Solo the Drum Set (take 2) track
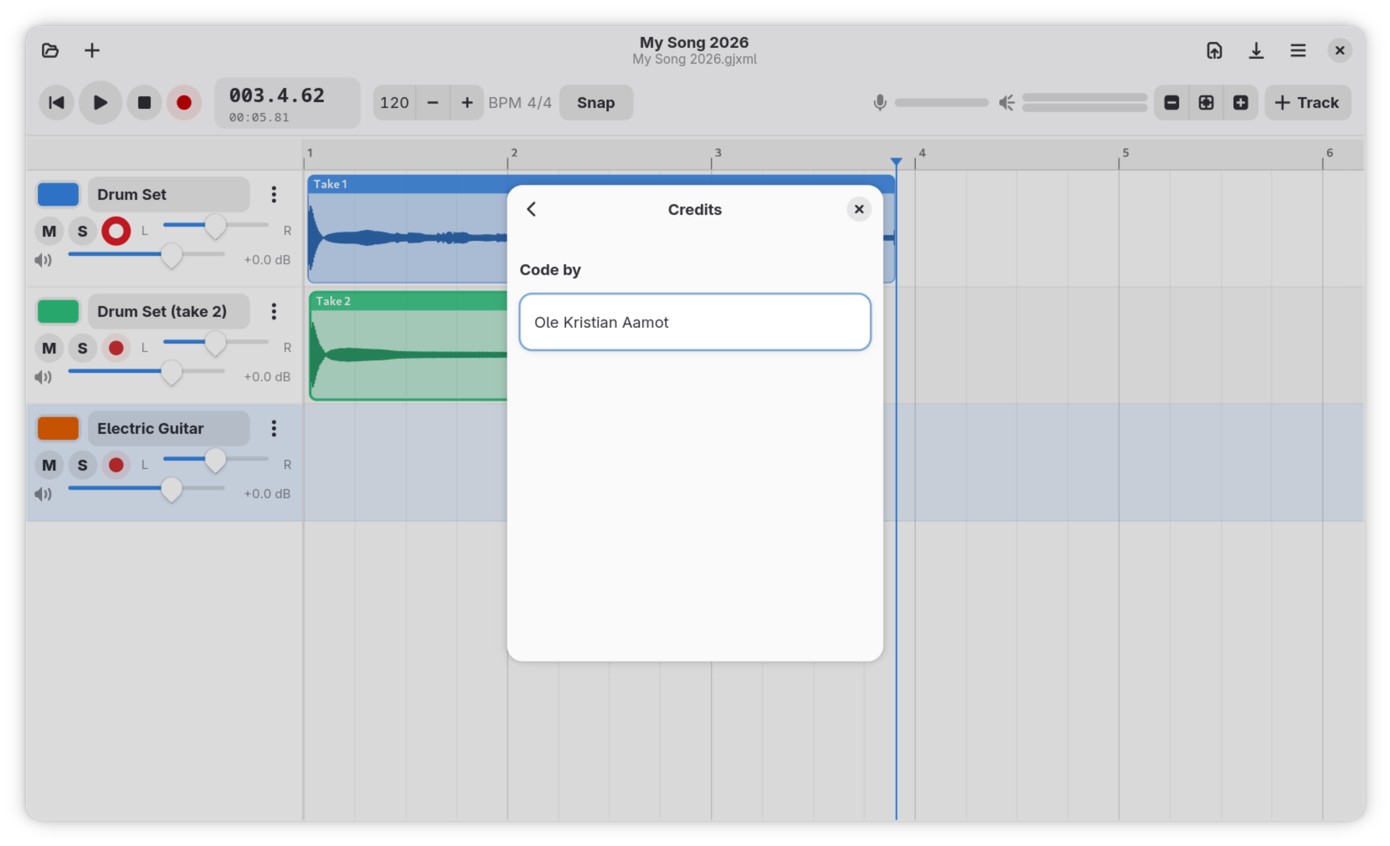 click(x=83, y=348)
